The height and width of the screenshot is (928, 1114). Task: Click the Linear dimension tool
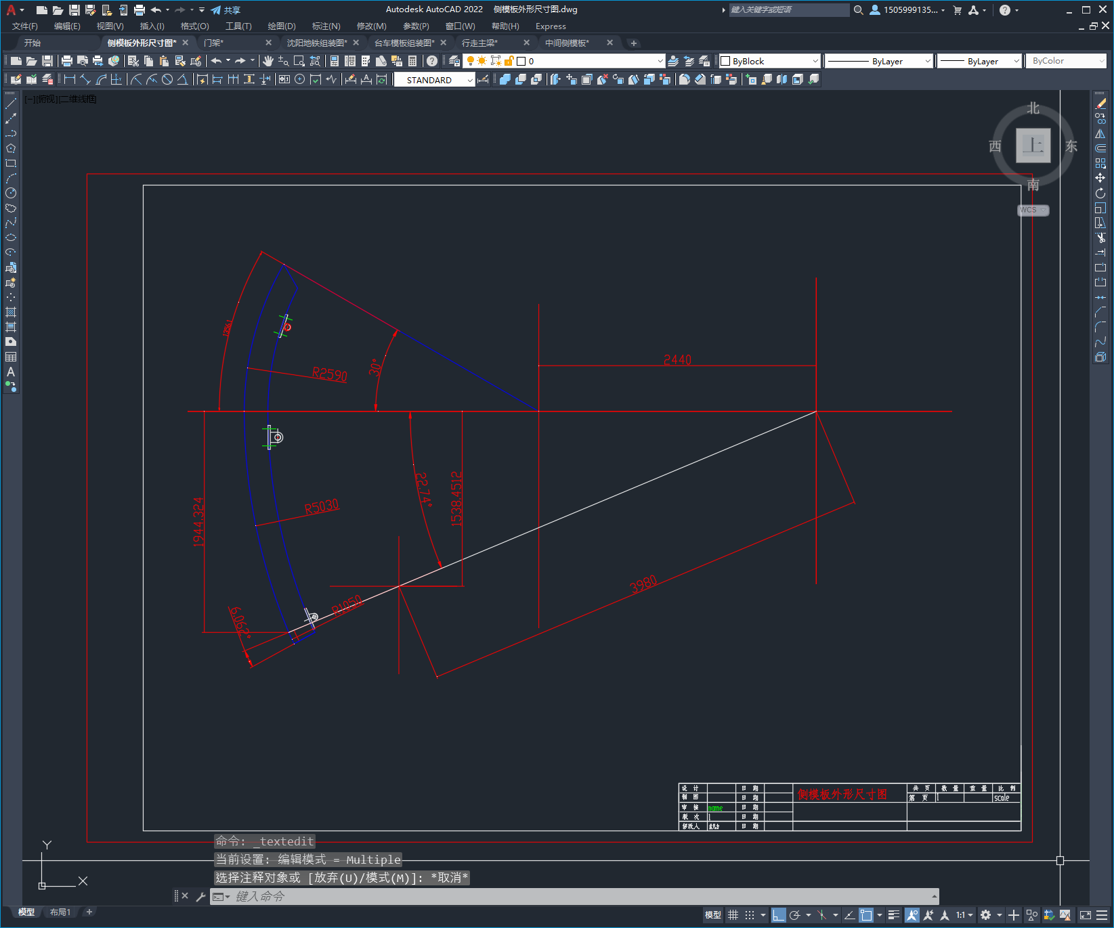point(70,79)
